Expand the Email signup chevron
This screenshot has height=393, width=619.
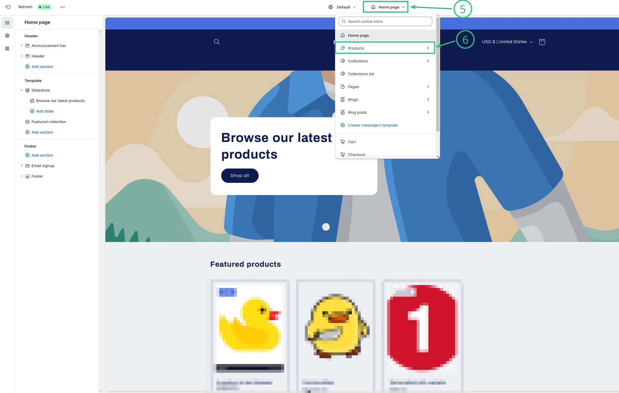[22, 166]
